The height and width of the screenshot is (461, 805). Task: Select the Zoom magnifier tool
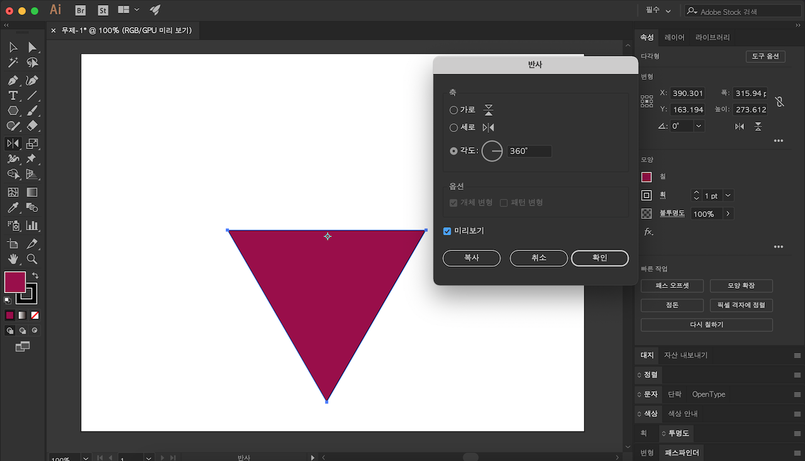pyautogui.click(x=32, y=259)
